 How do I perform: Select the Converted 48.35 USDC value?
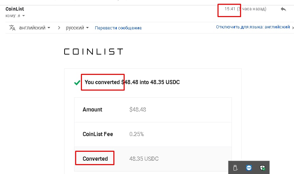coord(144,159)
